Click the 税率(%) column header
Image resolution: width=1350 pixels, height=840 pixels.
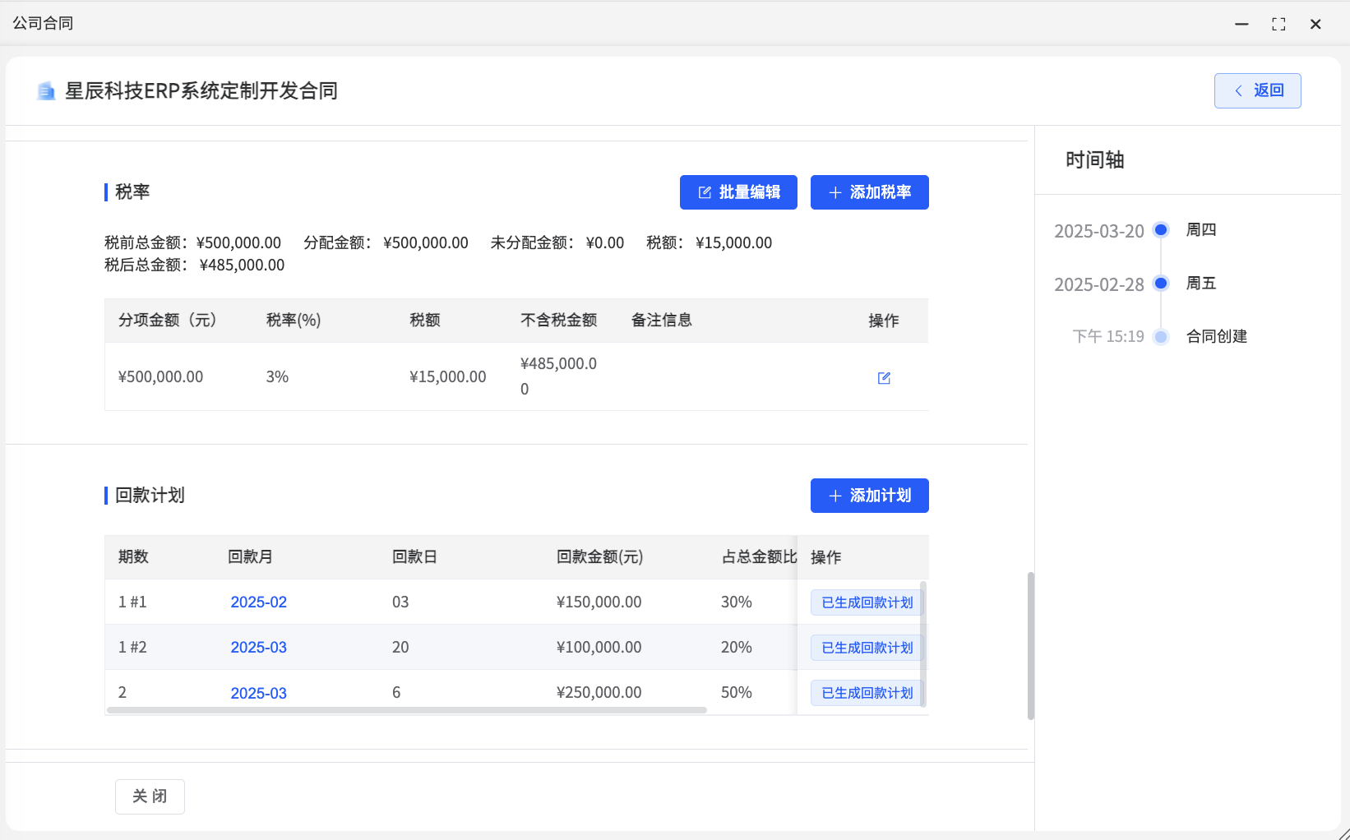point(294,321)
